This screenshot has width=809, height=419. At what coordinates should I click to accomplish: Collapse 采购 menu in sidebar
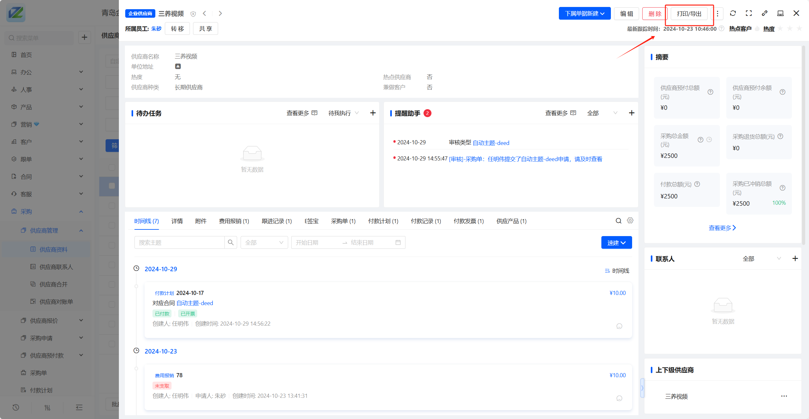(x=47, y=211)
